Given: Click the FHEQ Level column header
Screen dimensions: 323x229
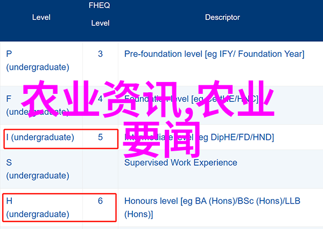Looking at the screenshot, I should click(x=100, y=14).
